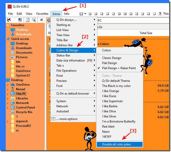Viewport: 171px width, 152px height.
Task: Click the Nenad user icon in tree
Action: pos(13,89)
